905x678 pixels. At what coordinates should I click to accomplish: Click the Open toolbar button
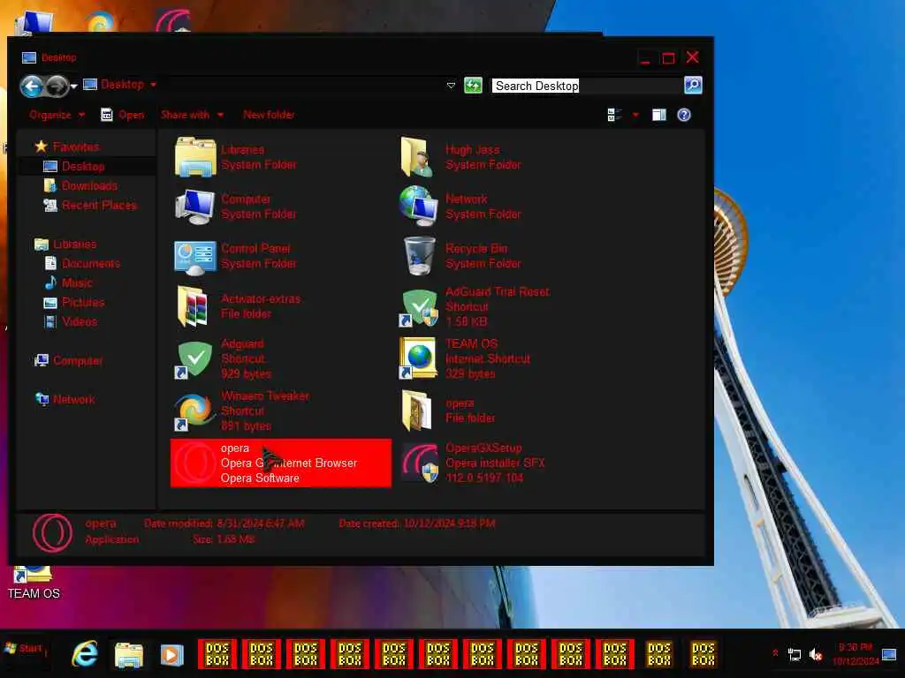click(x=122, y=115)
